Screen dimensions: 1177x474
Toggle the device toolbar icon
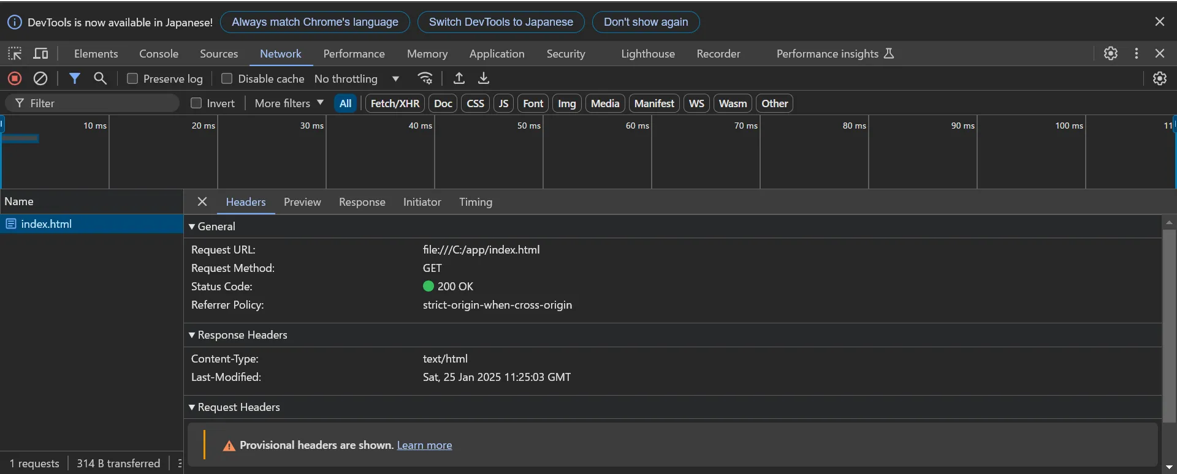pyautogui.click(x=40, y=53)
